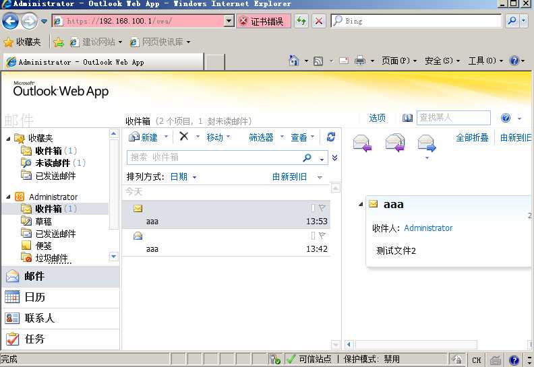Switch to Tasks (任务) module
Screen dimensions: 534x367
60,339
